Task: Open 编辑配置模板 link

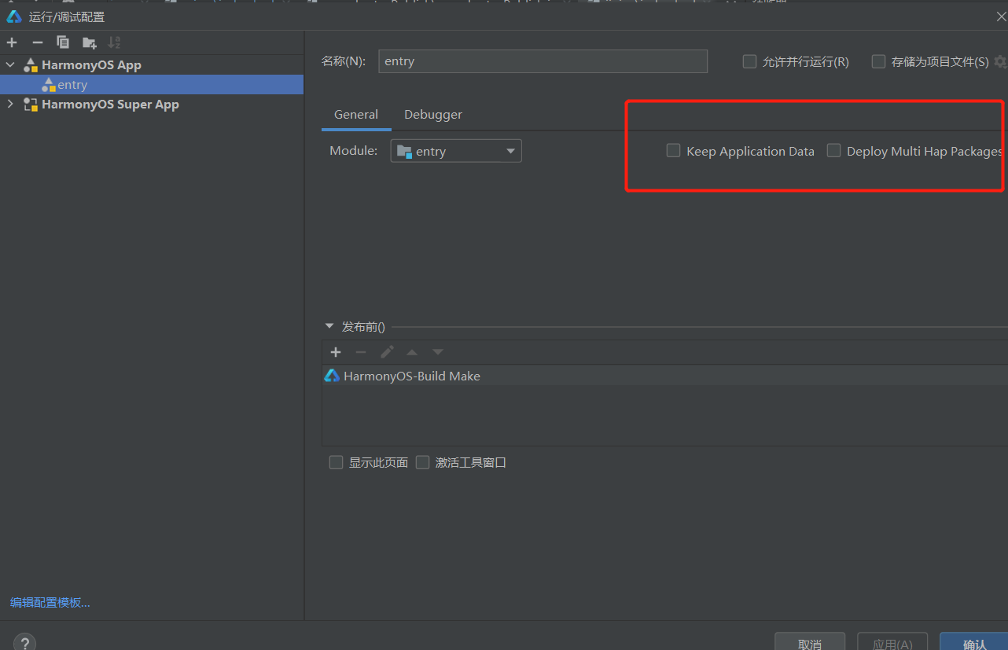Action: pos(50,603)
